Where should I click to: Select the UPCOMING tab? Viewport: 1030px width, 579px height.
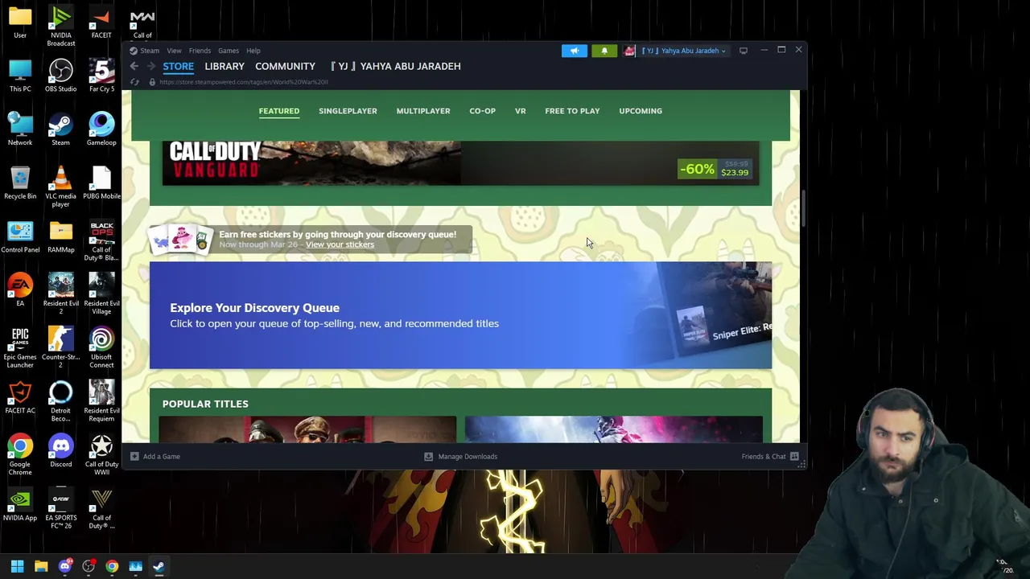click(x=641, y=111)
